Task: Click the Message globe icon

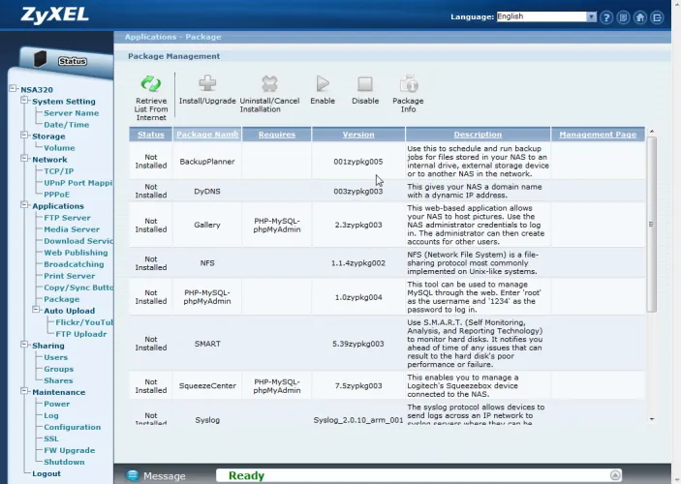Action: click(132, 475)
